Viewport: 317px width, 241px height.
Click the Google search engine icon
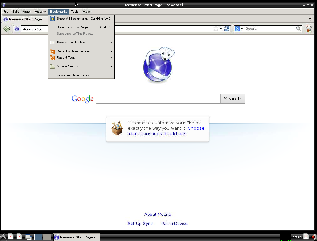[x=237, y=29]
